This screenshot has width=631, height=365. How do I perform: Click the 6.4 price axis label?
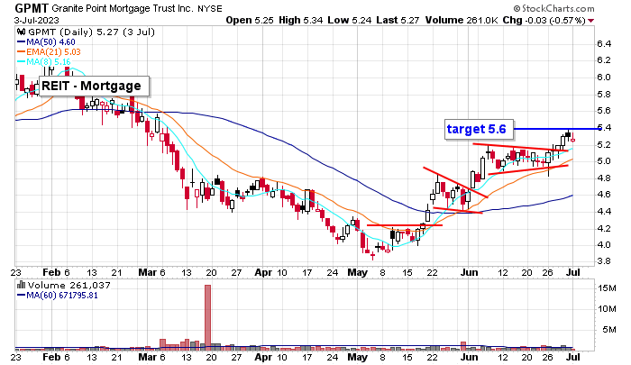pyautogui.click(x=604, y=44)
